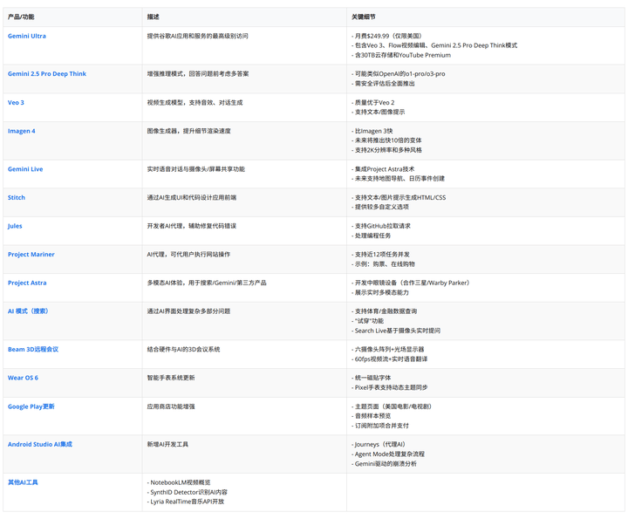Open the Imagen 4 link
The height and width of the screenshot is (519, 628).
(x=22, y=131)
